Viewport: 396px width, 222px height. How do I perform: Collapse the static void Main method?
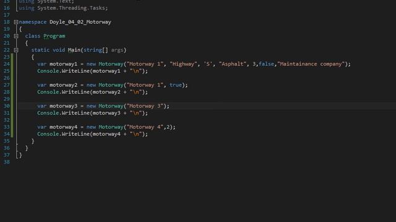16,50
